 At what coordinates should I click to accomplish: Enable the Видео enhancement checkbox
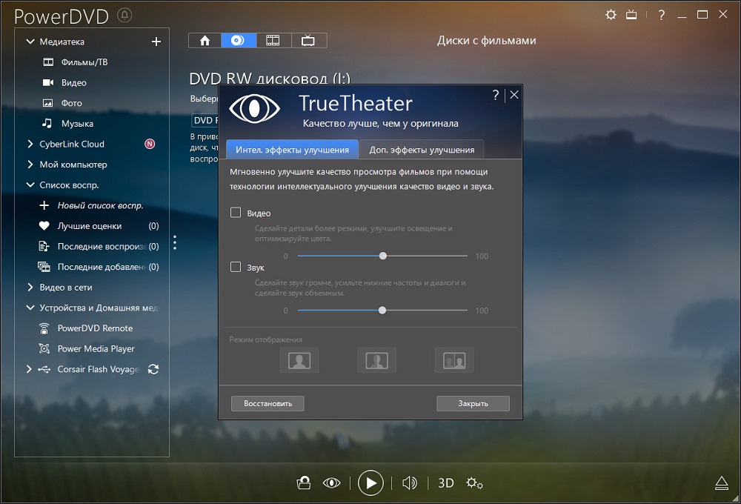236,213
